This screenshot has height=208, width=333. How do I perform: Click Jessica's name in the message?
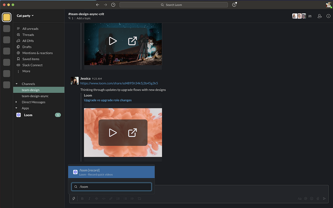(x=85, y=79)
